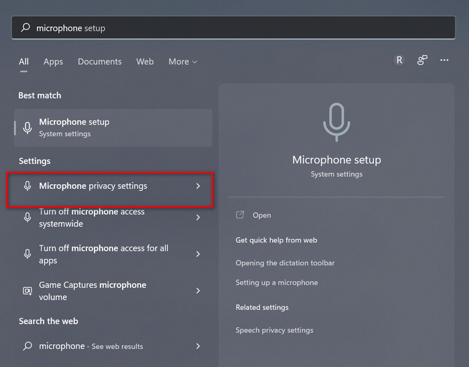Click the search magnifier icon in search box
The width and height of the screenshot is (469, 367).
(x=25, y=27)
